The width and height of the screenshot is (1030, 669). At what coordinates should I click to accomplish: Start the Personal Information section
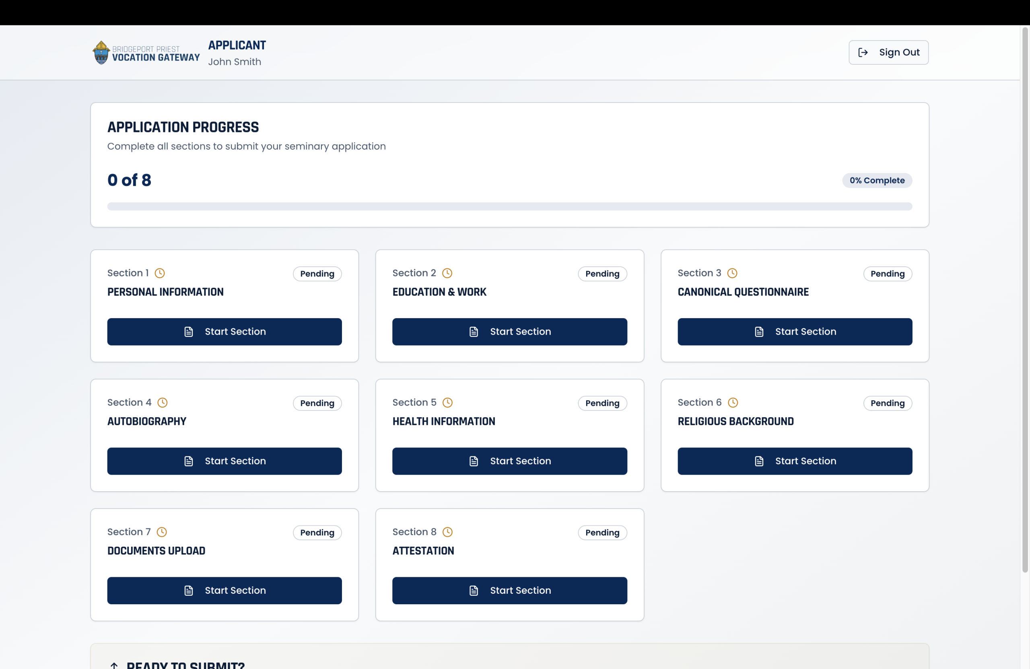pos(224,332)
